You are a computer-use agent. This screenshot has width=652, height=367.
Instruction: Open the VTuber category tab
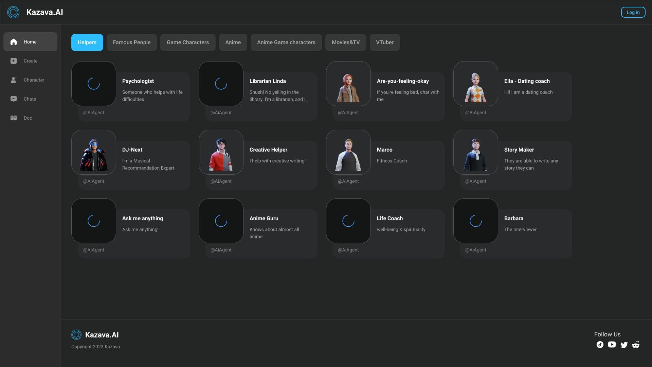[x=384, y=42]
